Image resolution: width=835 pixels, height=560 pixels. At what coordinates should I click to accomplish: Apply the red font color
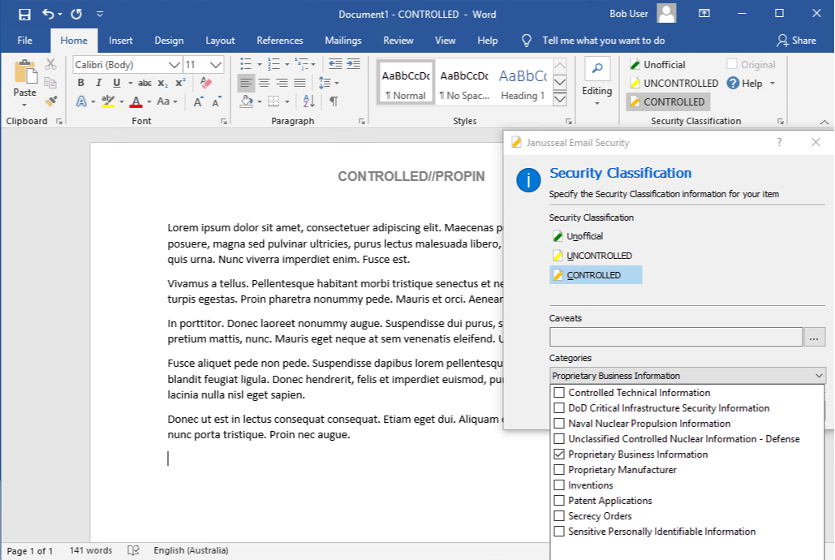(x=136, y=101)
